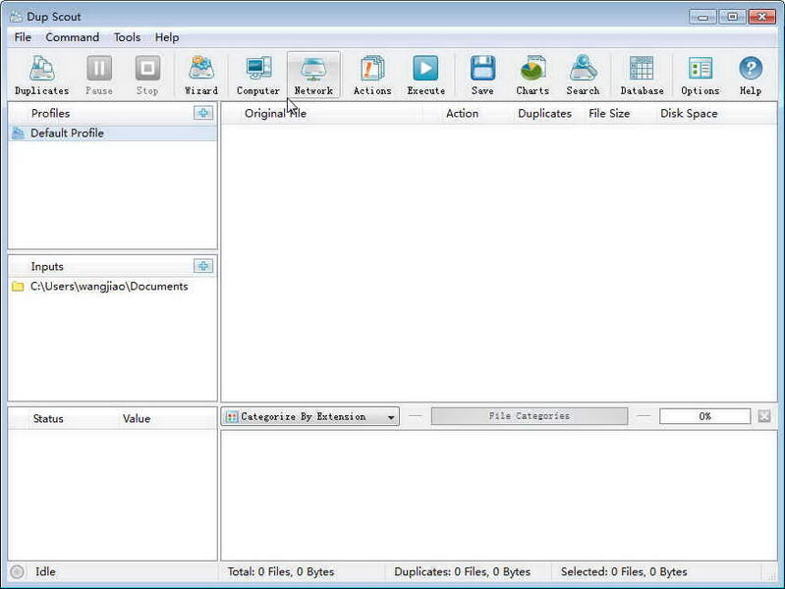Expand the Categorize By Extension dropdown
The width and height of the screenshot is (785, 589).
click(x=309, y=416)
